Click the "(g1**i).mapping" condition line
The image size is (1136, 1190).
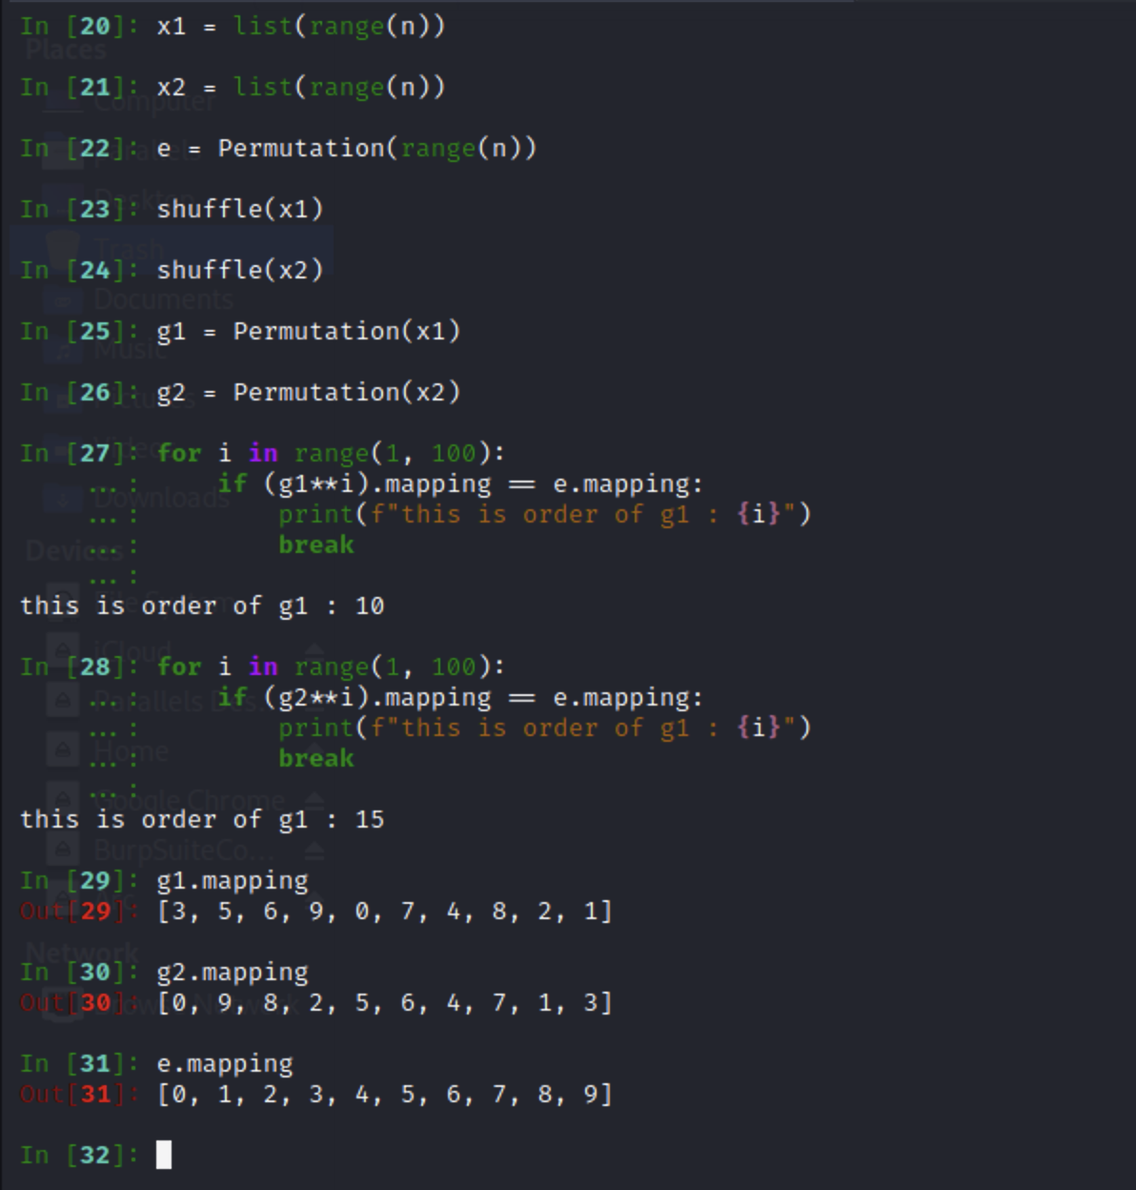click(461, 483)
